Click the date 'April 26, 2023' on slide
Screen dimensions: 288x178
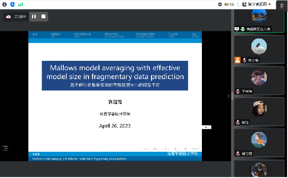point(115,126)
